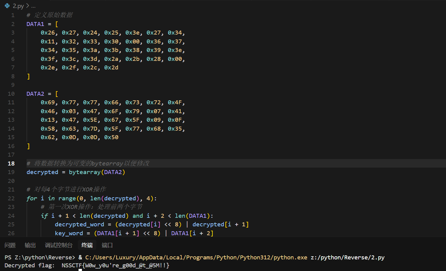
Task: Expand the chevron next to 2.py breadcrumb
Action: click(x=27, y=6)
